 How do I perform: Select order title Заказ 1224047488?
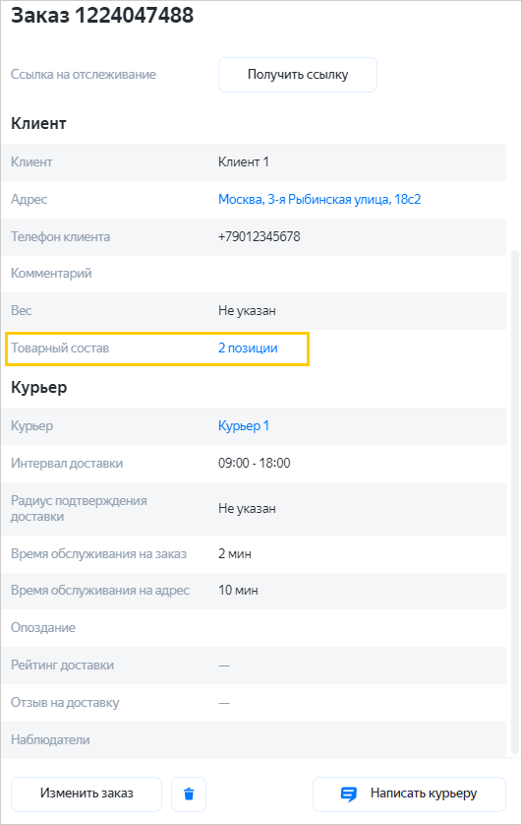click(x=102, y=15)
